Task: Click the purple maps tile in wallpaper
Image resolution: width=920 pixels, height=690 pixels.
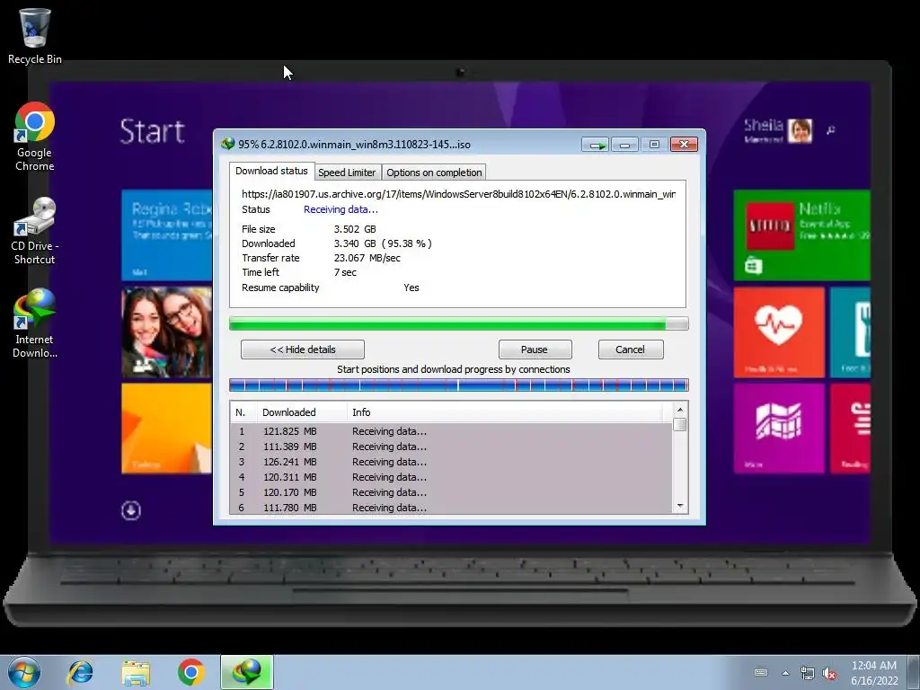Action: [x=779, y=429]
